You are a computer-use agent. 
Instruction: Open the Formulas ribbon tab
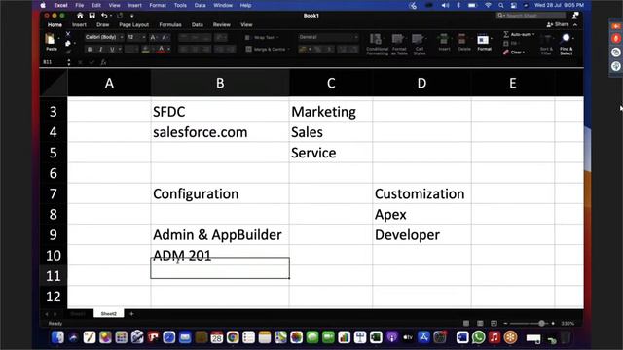[x=170, y=24]
